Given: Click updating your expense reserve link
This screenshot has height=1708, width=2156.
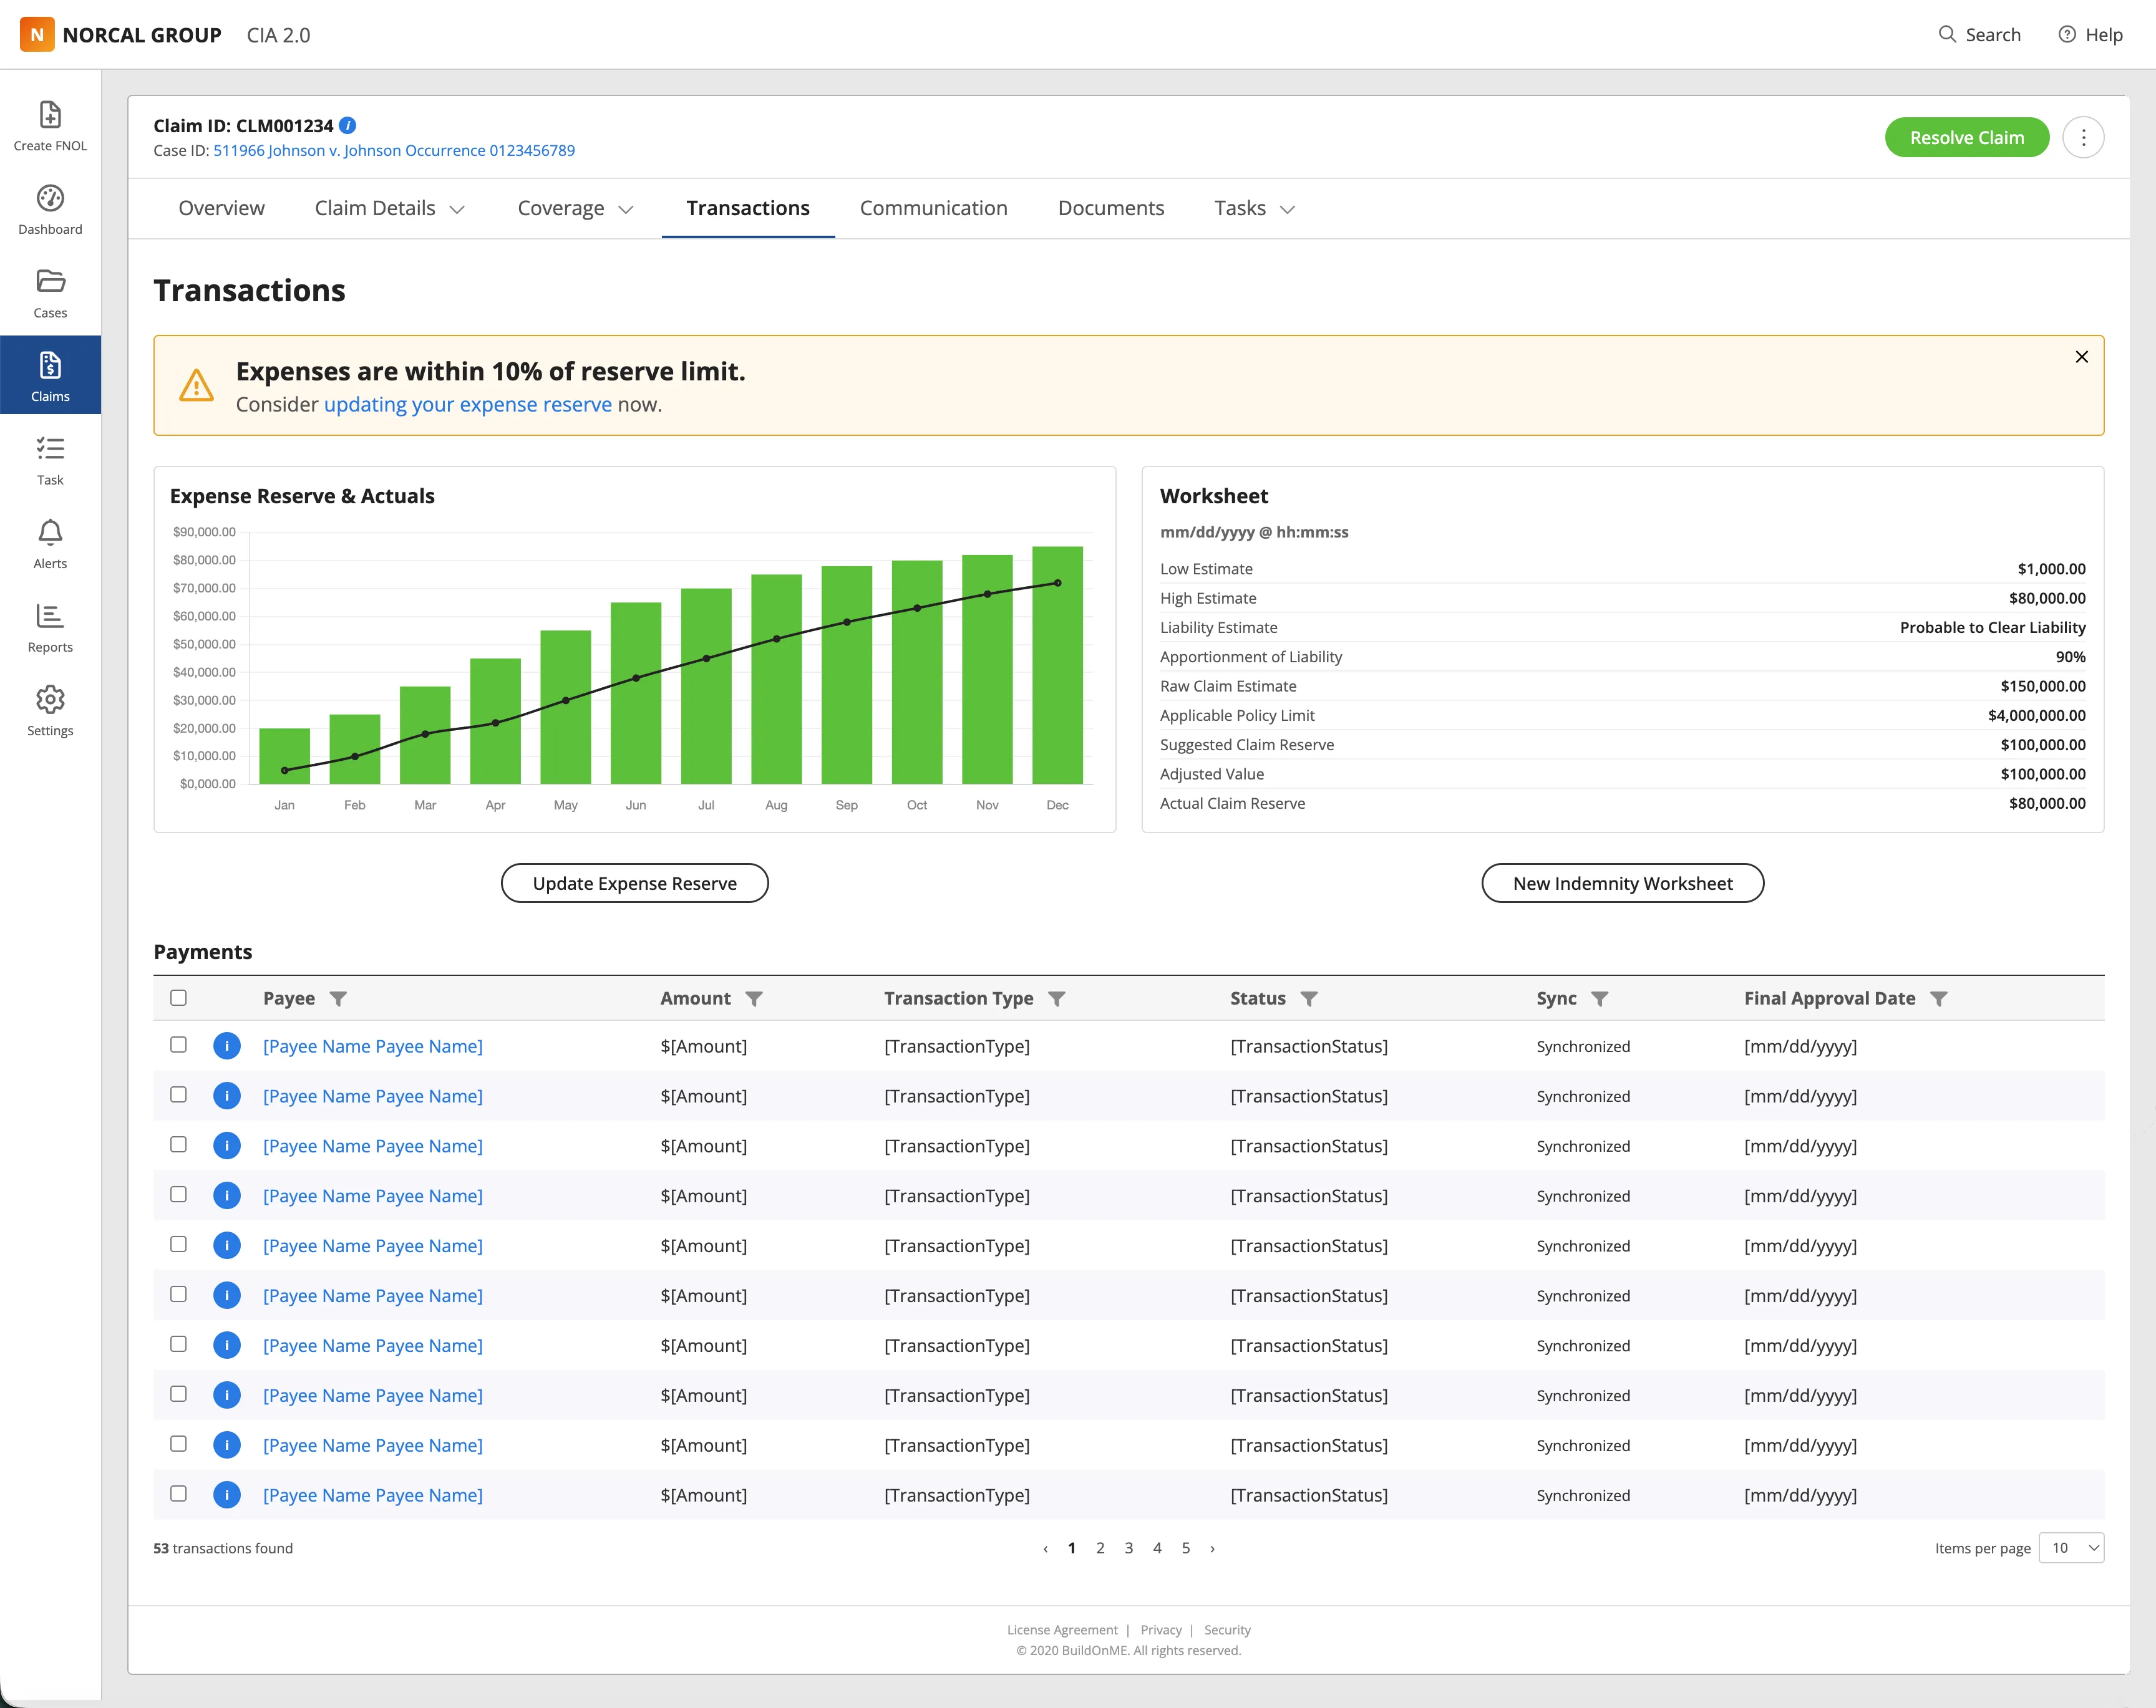Looking at the screenshot, I should pyautogui.click(x=468, y=405).
